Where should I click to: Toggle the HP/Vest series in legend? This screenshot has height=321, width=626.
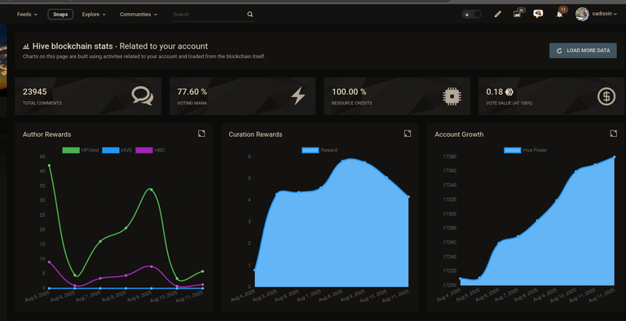(81, 150)
